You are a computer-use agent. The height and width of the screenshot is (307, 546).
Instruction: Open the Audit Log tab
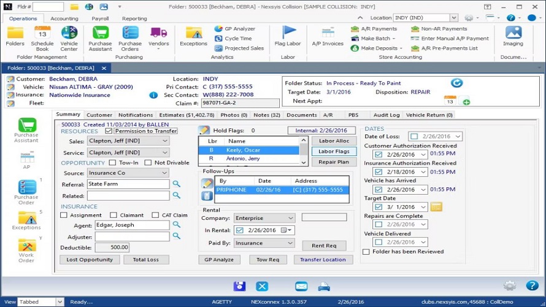coord(386,115)
